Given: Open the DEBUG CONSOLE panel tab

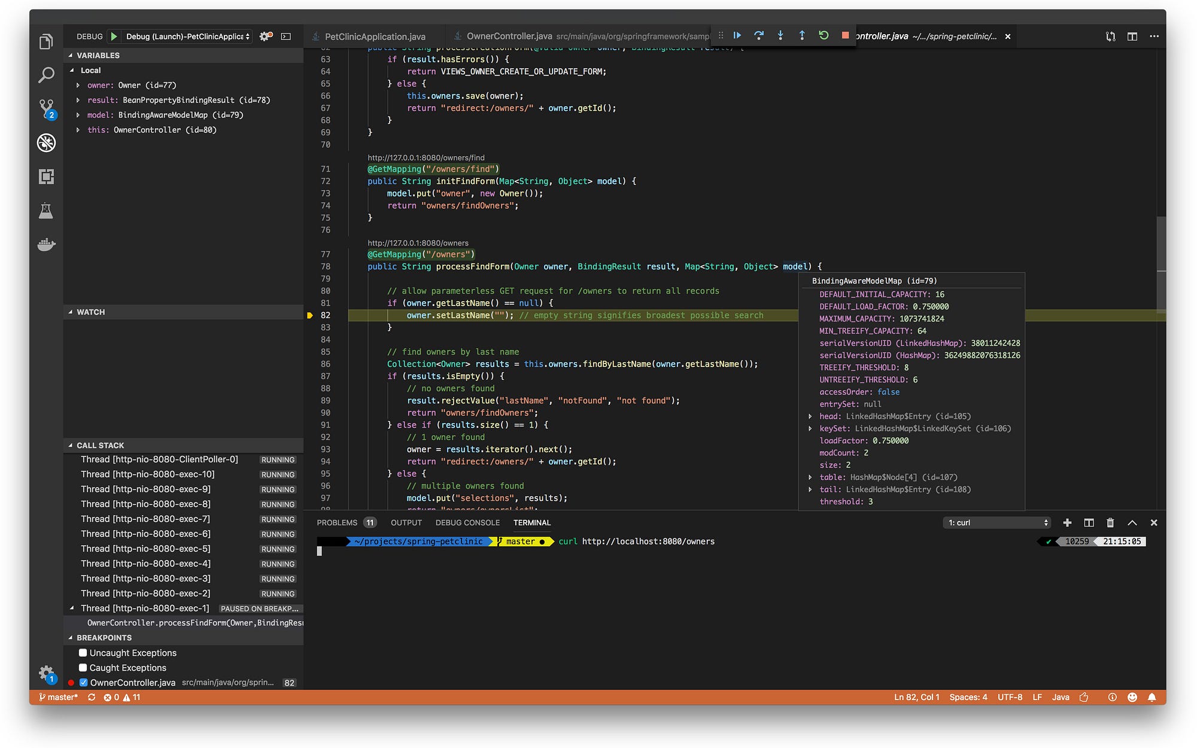Looking at the screenshot, I should 467,522.
